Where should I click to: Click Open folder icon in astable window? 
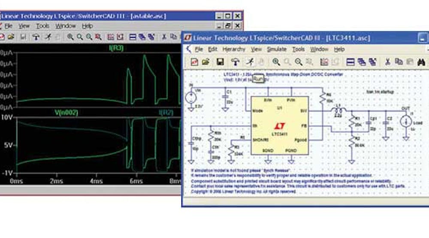(x=11, y=37)
